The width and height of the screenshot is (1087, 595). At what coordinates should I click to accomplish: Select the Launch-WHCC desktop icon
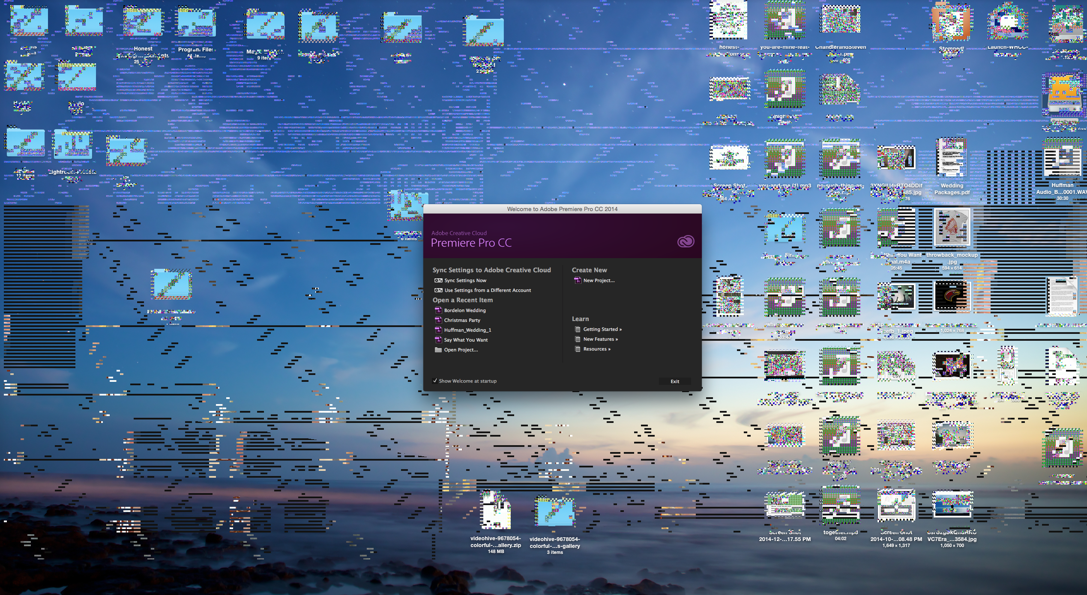pos(1007,21)
